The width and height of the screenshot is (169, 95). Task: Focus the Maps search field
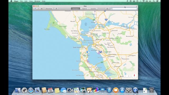124,9
